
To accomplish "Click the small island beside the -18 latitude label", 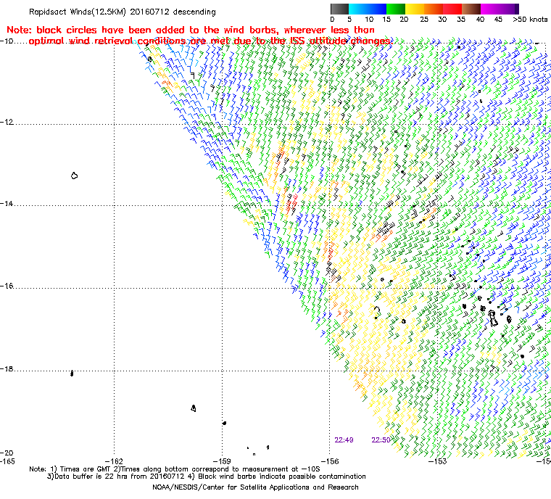I will coord(72,373).
